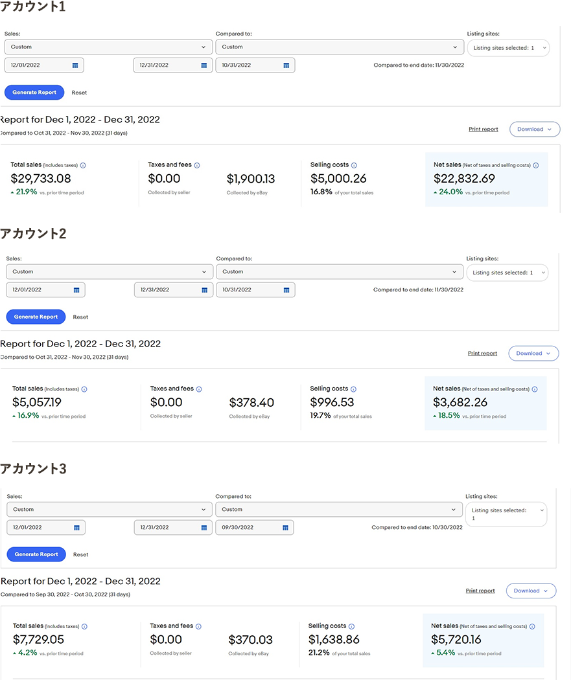Click Print report link in Account 3 section

tap(480, 591)
